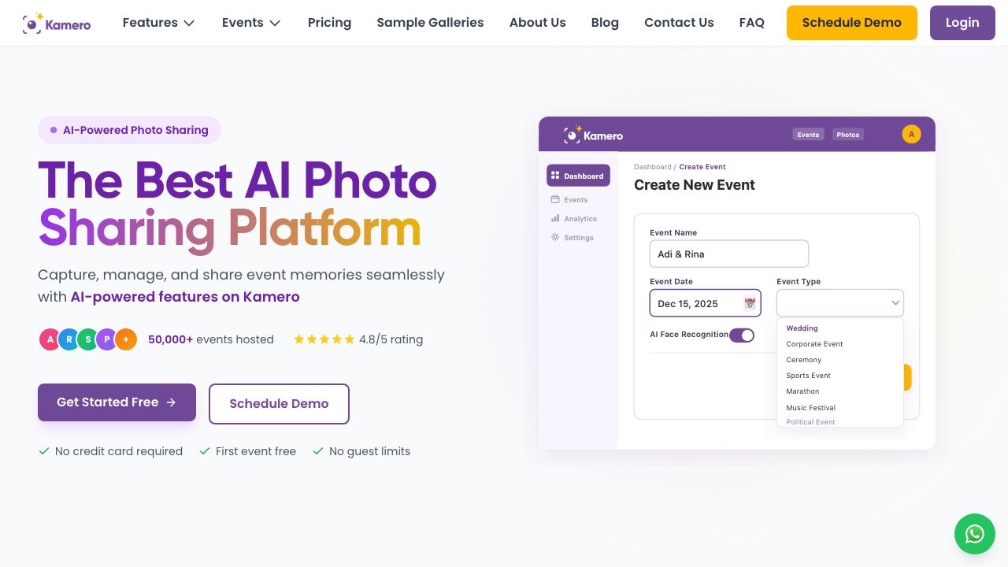Click the Kamero logo in the mockup header
The image size is (1008, 567).
(594, 135)
